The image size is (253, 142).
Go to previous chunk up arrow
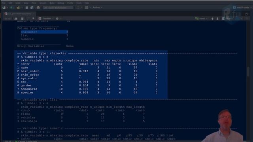[212, 19]
